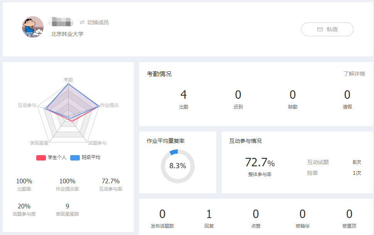Toggle 学生个人 red legend swatch
Screen dimensions: 374x235
[x=41, y=157]
